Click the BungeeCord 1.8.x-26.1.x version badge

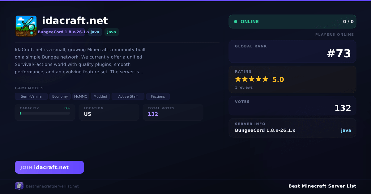[64, 32]
